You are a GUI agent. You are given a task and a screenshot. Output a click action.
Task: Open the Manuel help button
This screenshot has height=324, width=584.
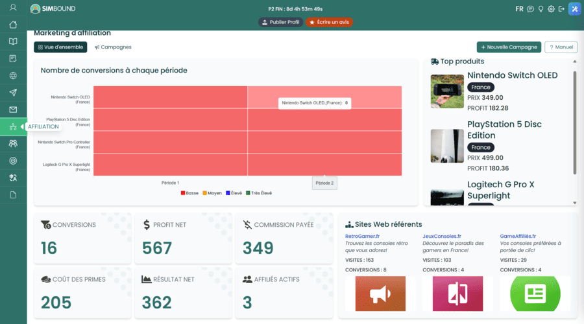pos(561,47)
